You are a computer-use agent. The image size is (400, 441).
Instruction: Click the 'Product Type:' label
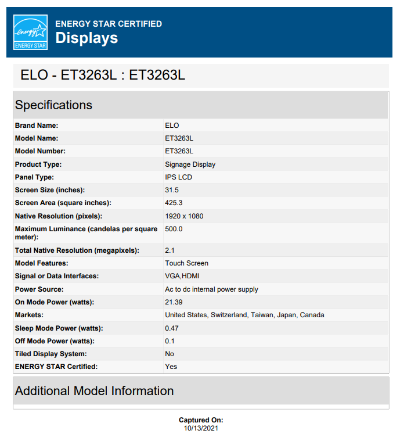click(x=38, y=164)
